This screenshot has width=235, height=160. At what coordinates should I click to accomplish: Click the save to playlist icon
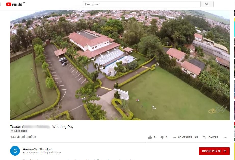tap(205, 137)
